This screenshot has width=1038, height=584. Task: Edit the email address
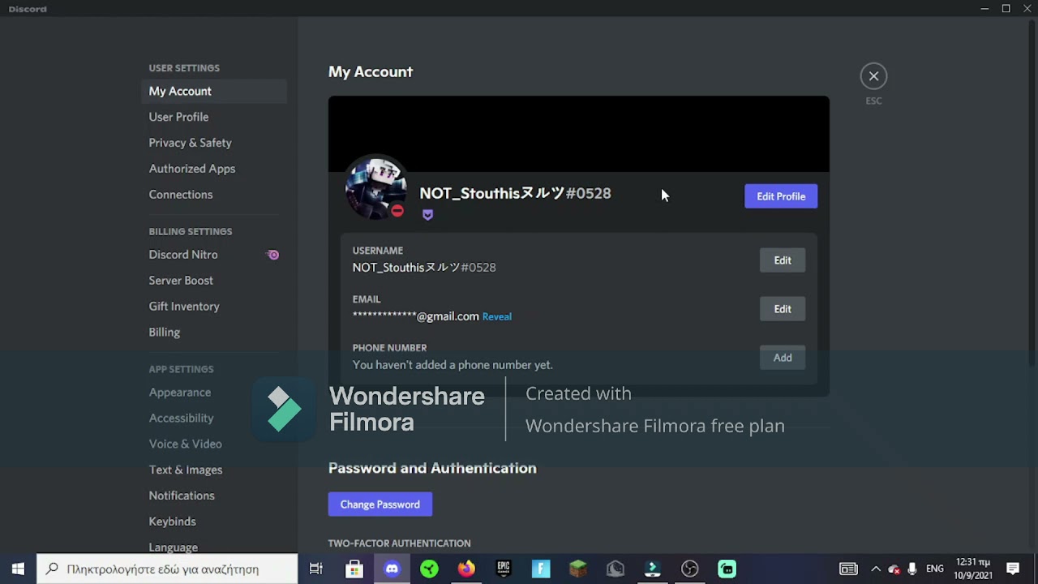tap(783, 309)
